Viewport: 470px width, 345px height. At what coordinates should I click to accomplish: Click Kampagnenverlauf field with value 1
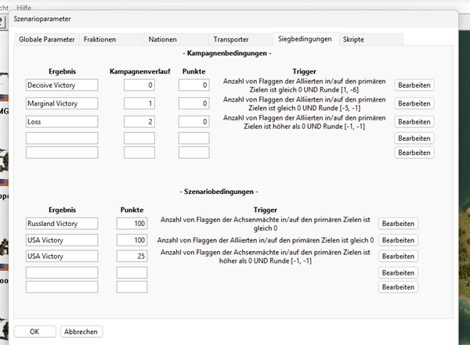coord(139,103)
